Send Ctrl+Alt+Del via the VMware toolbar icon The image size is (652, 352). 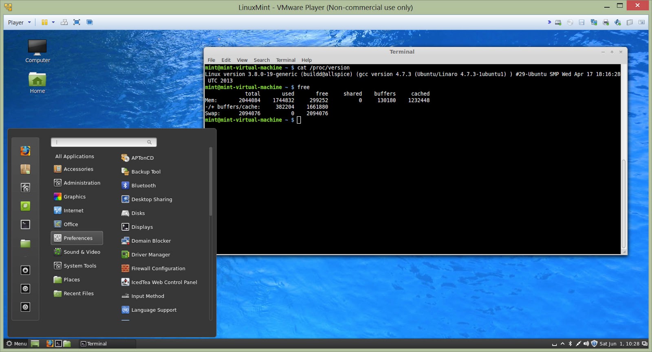(64, 22)
